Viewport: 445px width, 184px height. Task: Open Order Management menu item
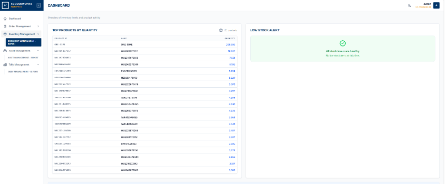tap(21, 27)
